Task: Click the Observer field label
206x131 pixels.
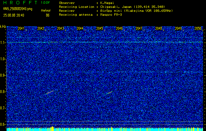Action: (x=67, y=3)
